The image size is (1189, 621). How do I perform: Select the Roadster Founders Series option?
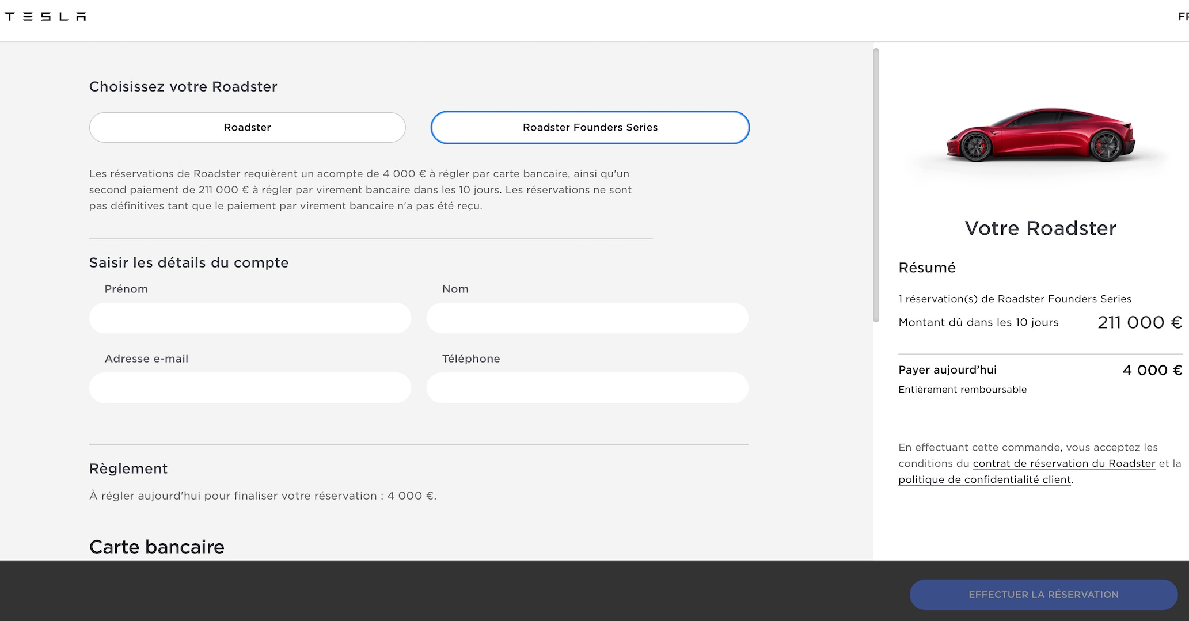click(x=590, y=127)
